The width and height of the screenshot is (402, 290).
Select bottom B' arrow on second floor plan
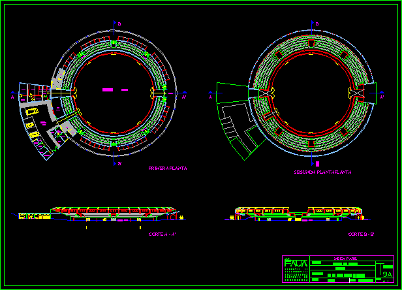pyautogui.click(x=315, y=163)
